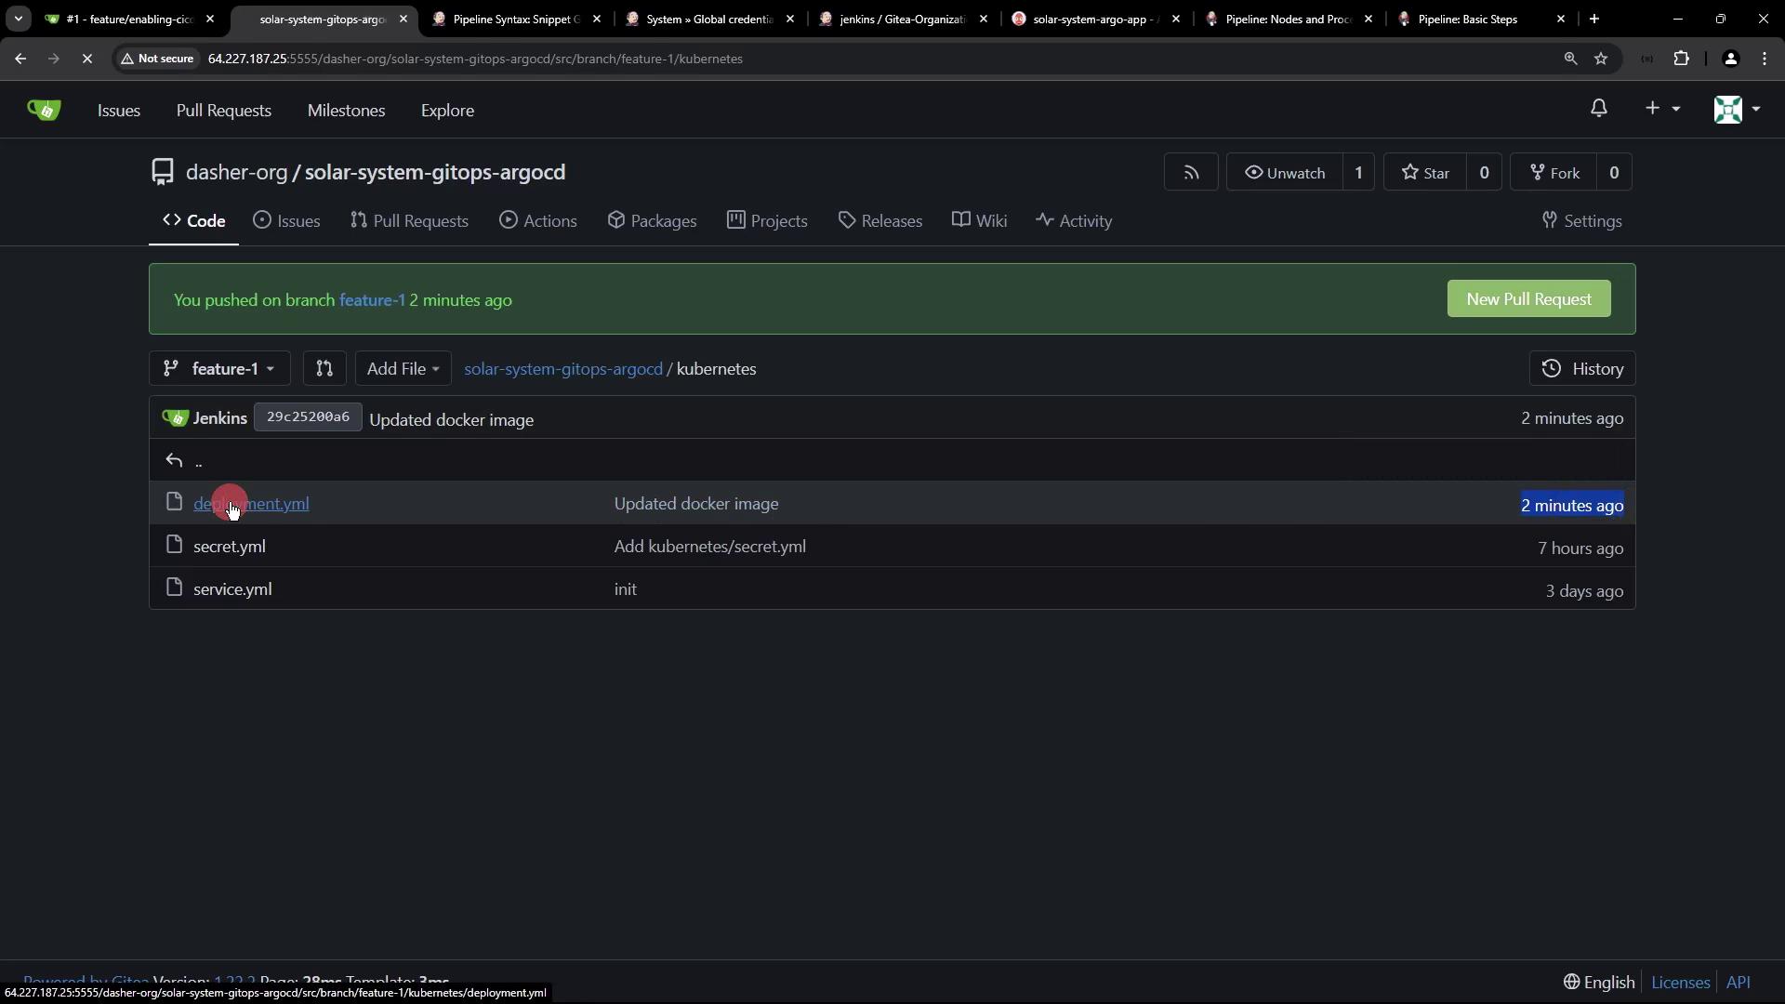Stop page loading with the X button

click(x=86, y=59)
